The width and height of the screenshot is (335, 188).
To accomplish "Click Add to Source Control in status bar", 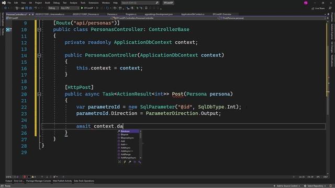I will (287, 186).
